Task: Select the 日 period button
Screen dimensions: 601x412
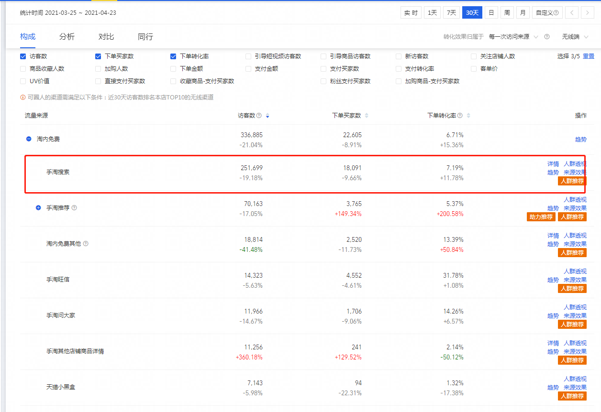Action: click(x=491, y=13)
